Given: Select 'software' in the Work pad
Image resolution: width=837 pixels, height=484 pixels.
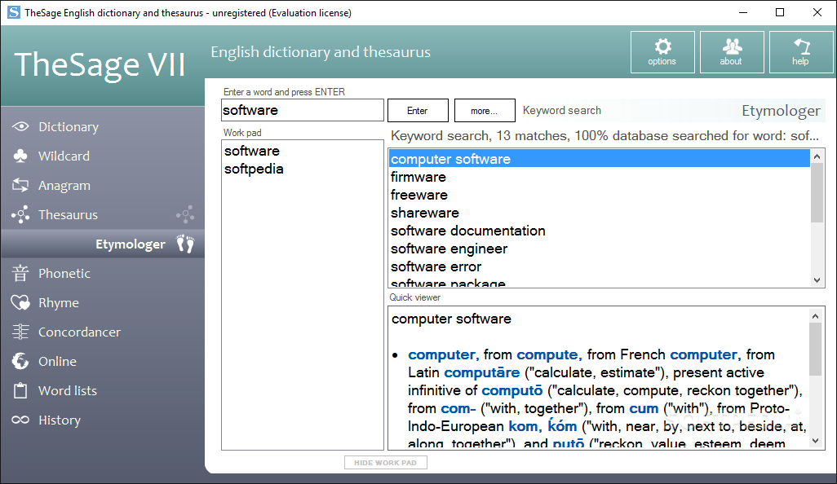Looking at the screenshot, I should (x=252, y=151).
